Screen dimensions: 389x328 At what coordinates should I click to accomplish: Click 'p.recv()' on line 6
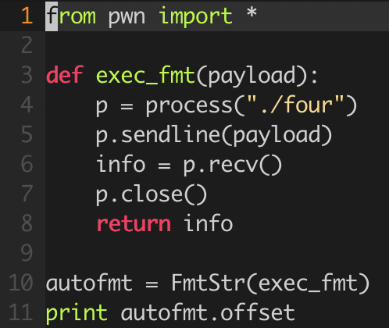point(233,165)
